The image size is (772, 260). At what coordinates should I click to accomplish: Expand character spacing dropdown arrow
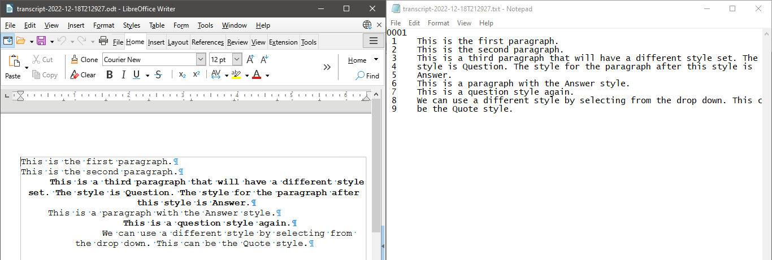226,76
